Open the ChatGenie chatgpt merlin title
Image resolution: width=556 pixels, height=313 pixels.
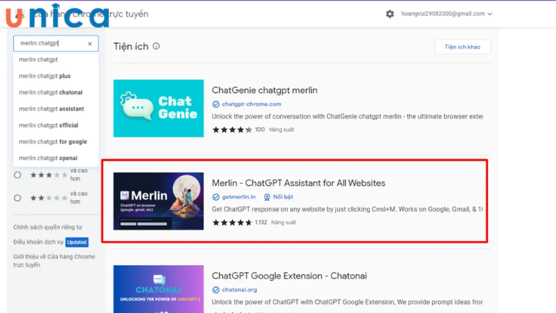(x=265, y=90)
